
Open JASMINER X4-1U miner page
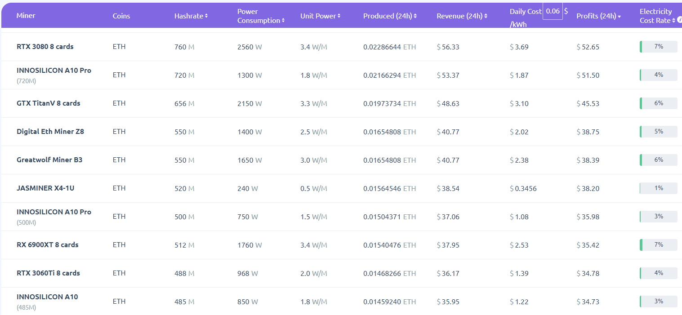[x=45, y=188]
